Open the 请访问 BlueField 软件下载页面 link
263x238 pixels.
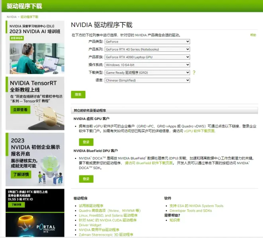(x=149, y=163)
